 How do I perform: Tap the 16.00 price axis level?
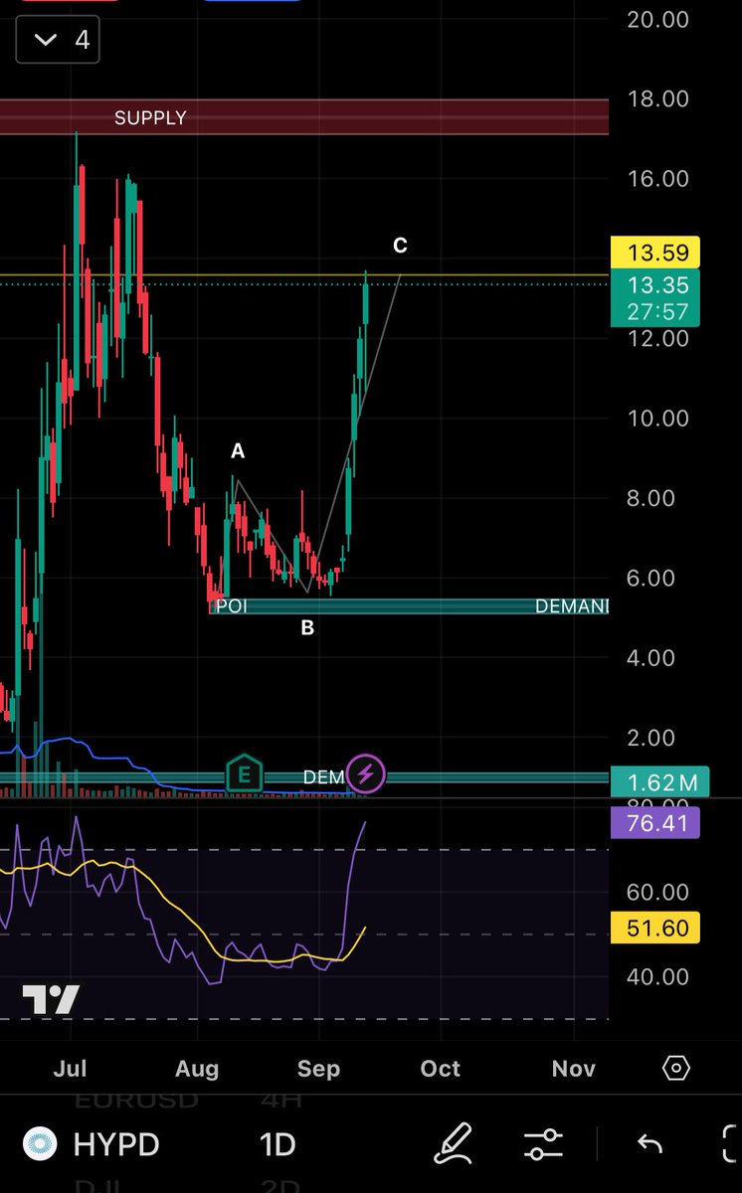[658, 179]
